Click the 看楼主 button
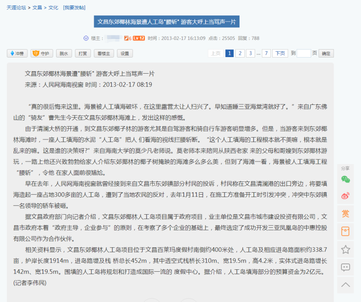Viewport: 361px width, 302px height. click(x=104, y=53)
